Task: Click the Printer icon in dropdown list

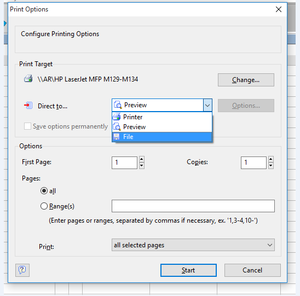Action: coord(117,117)
